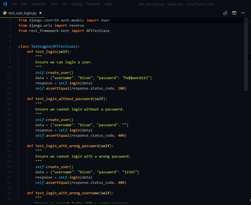Image resolution: width=251 pixels, height=205 pixels.
Task: Open the Help menu
Action: 108,4
